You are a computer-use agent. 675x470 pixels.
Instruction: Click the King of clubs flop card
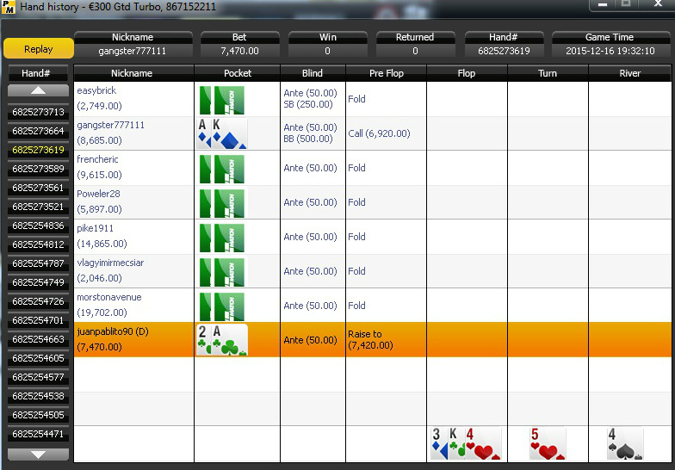(456, 444)
